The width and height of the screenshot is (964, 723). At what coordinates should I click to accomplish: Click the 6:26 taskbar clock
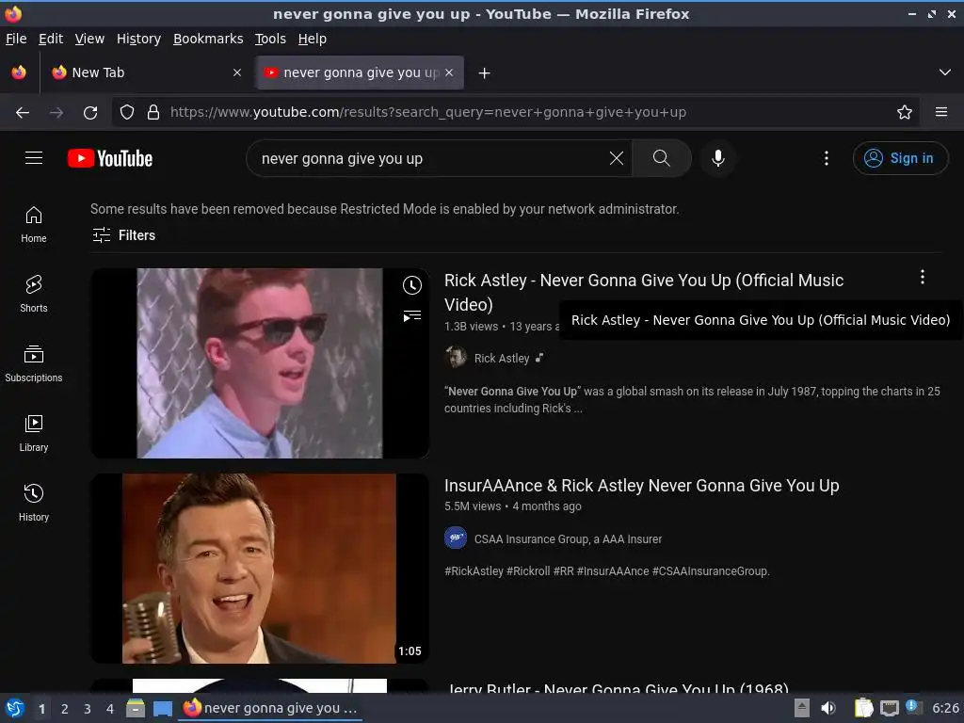pyautogui.click(x=945, y=708)
